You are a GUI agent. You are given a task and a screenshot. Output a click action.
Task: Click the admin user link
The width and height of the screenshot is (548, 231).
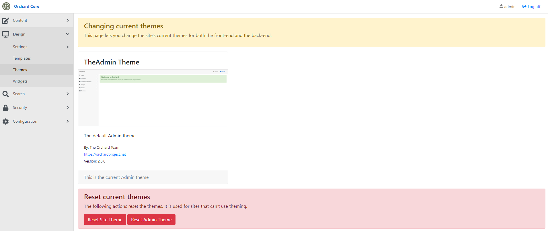[507, 7]
